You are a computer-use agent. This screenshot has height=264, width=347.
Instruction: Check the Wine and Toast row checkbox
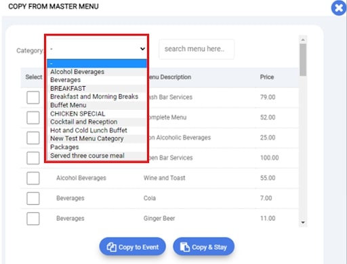click(33, 178)
